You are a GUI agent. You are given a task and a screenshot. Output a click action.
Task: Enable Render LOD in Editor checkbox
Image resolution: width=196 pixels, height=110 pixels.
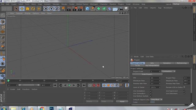184,87
